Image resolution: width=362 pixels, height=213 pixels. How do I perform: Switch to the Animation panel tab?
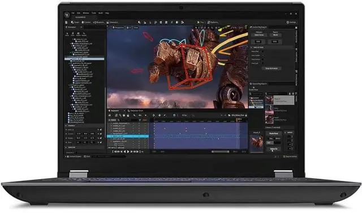[72, 27]
